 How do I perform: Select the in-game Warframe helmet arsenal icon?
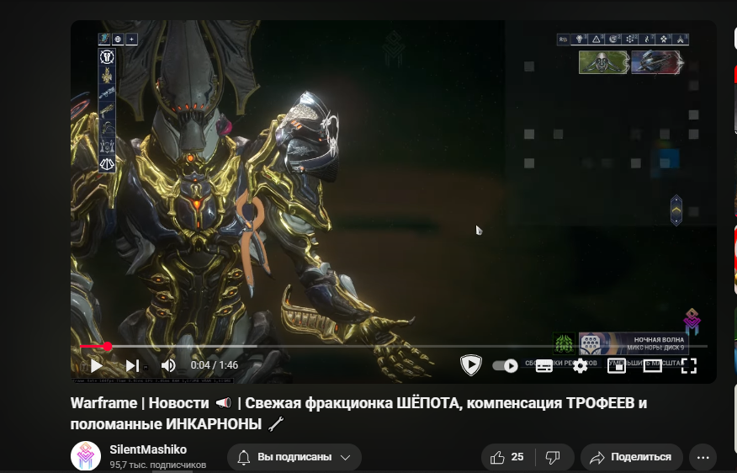click(107, 57)
